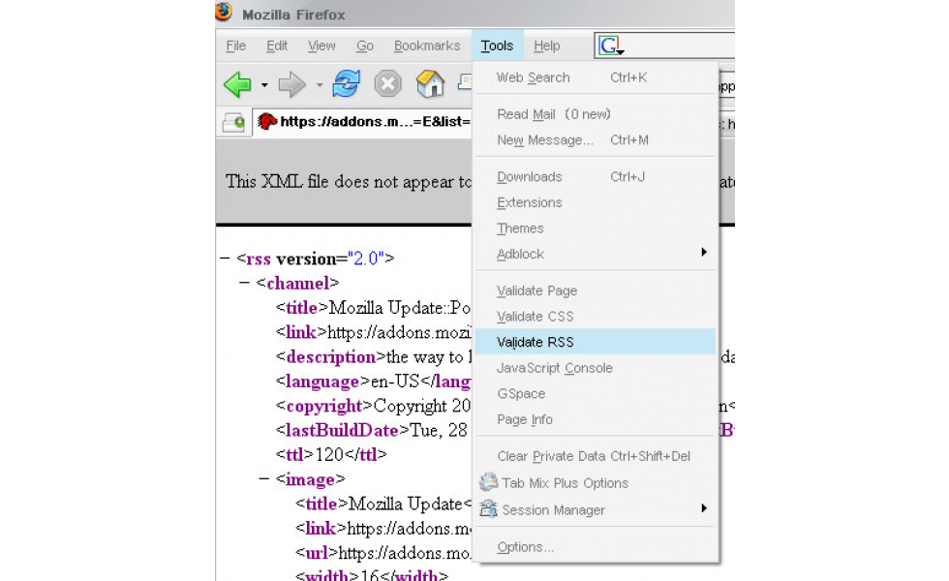The width and height of the screenshot is (949, 581).
Task: Click the grey Forward arrow button
Action: 291,84
